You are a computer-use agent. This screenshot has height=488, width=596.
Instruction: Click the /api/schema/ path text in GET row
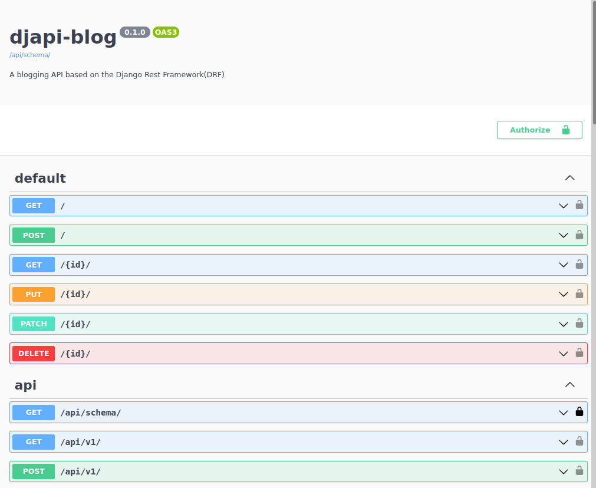click(90, 413)
